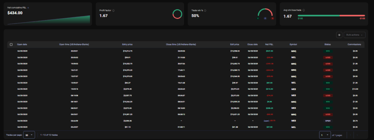Tick the select-all trades checkbox
The width and height of the screenshot is (374, 140).
click(11, 44)
